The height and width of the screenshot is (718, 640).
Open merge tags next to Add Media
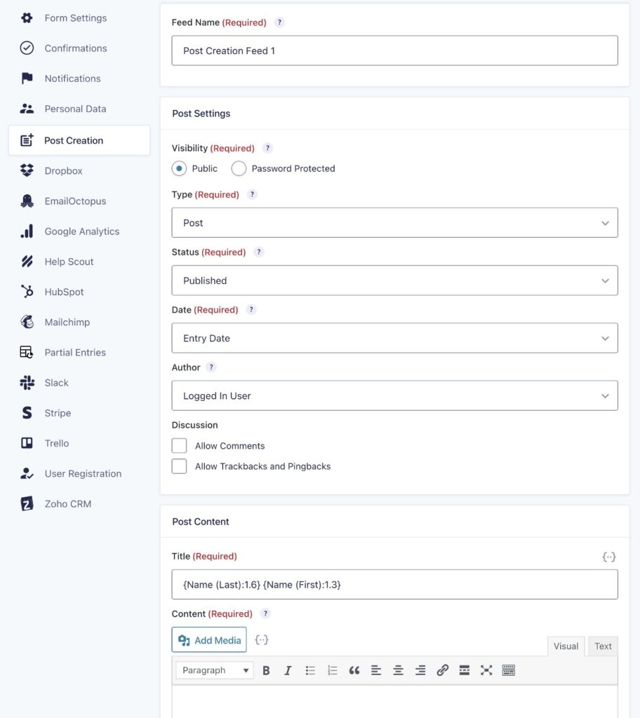tap(261, 639)
